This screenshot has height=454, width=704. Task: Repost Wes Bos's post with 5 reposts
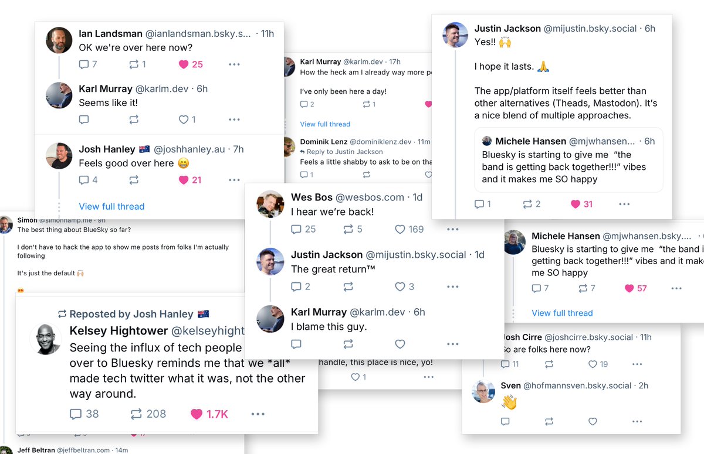(348, 229)
